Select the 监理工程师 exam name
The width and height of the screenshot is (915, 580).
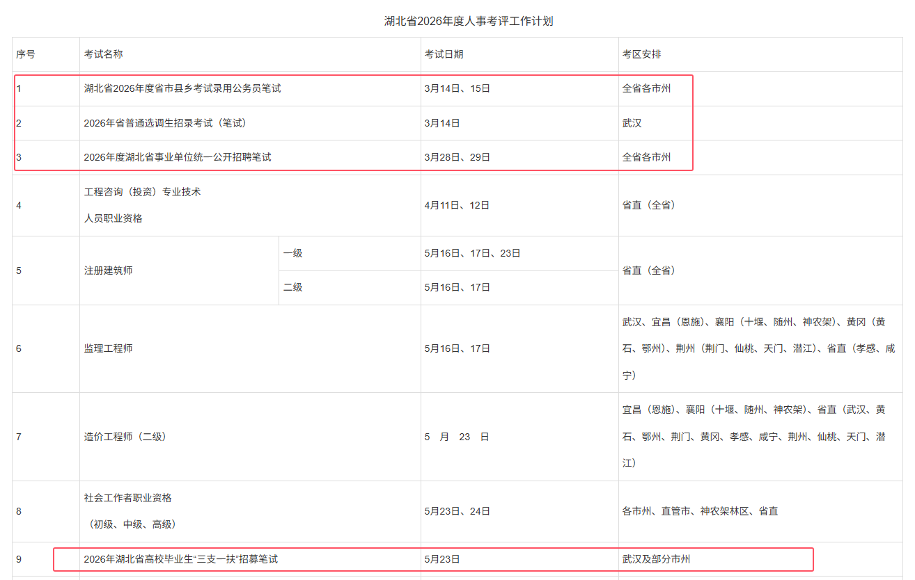coord(108,348)
